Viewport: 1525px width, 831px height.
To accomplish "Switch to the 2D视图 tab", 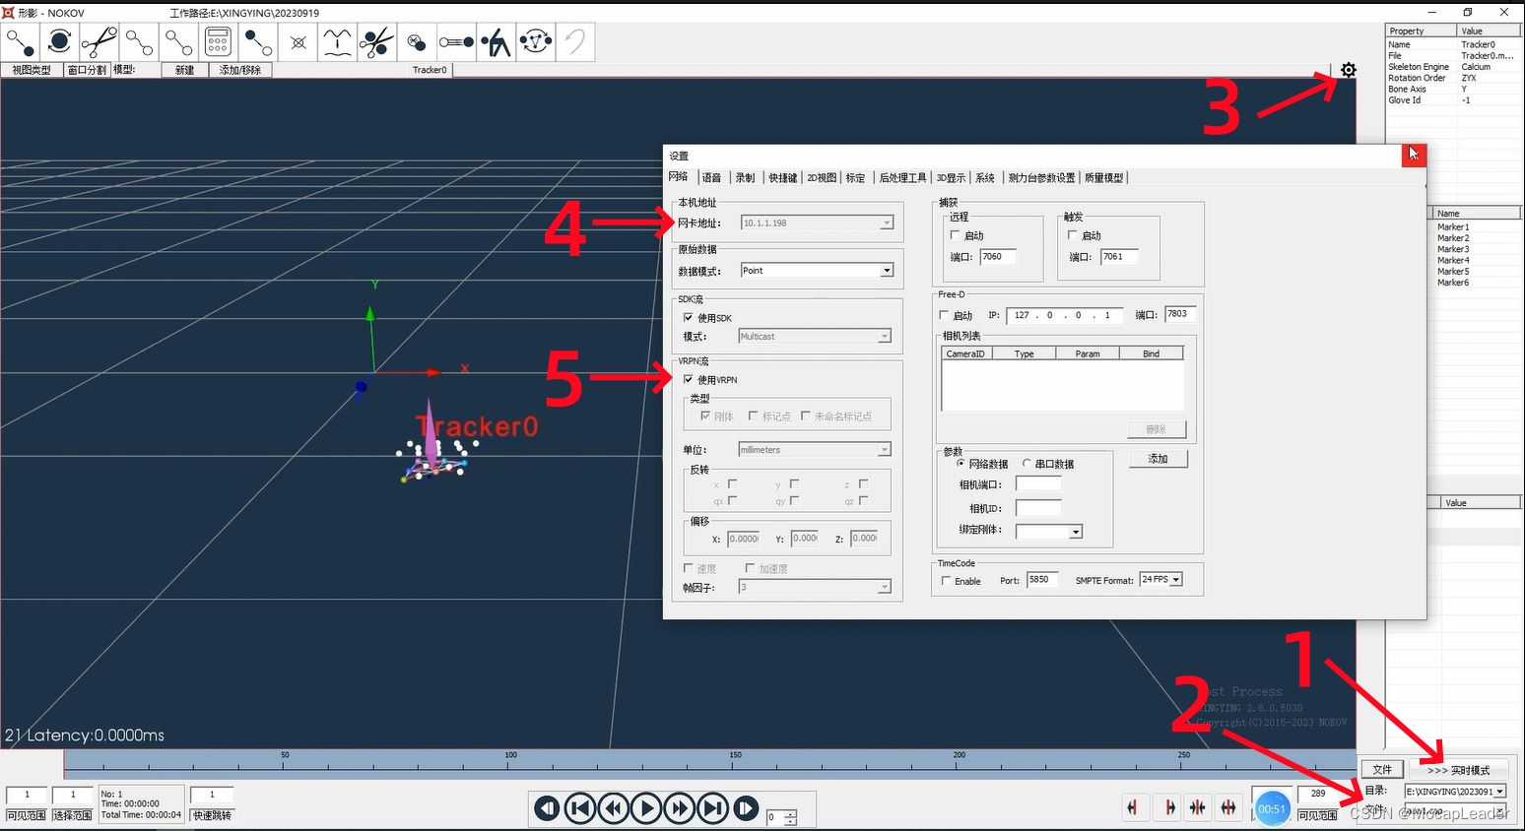I will click(821, 177).
